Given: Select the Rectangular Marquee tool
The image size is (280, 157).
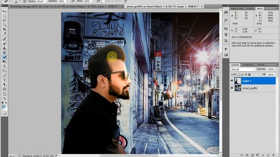Looking at the screenshot, I should tap(4, 16).
